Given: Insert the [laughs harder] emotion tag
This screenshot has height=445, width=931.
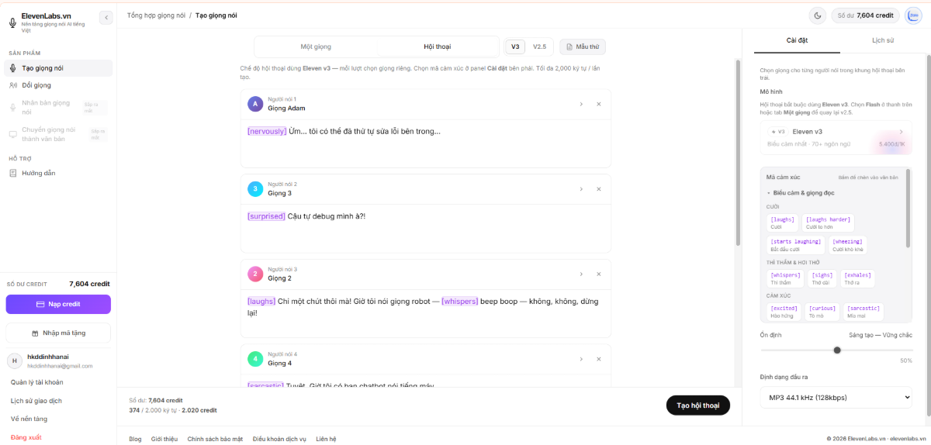Looking at the screenshot, I should click(828, 223).
